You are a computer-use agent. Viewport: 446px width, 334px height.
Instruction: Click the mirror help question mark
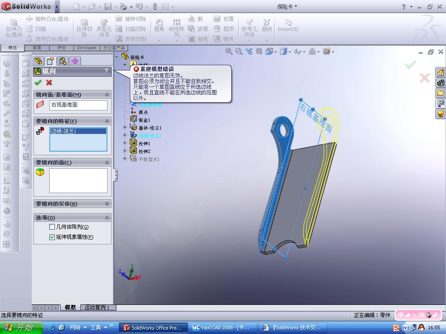106,71
